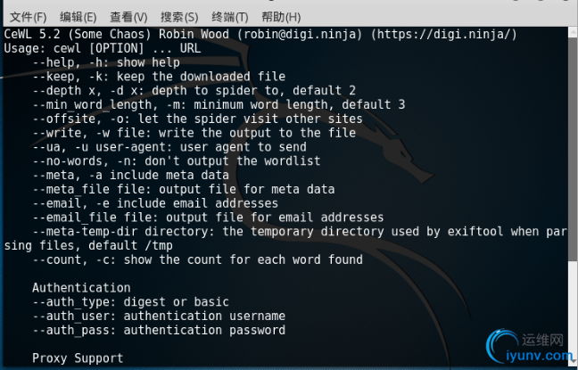Click the --auth_user option line
The height and width of the screenshot is (370, 578).
click(159, 317)
